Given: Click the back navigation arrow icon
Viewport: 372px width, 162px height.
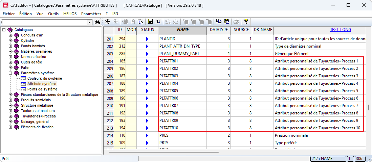Looking at the screenshot, I should [x=108, y=22].
